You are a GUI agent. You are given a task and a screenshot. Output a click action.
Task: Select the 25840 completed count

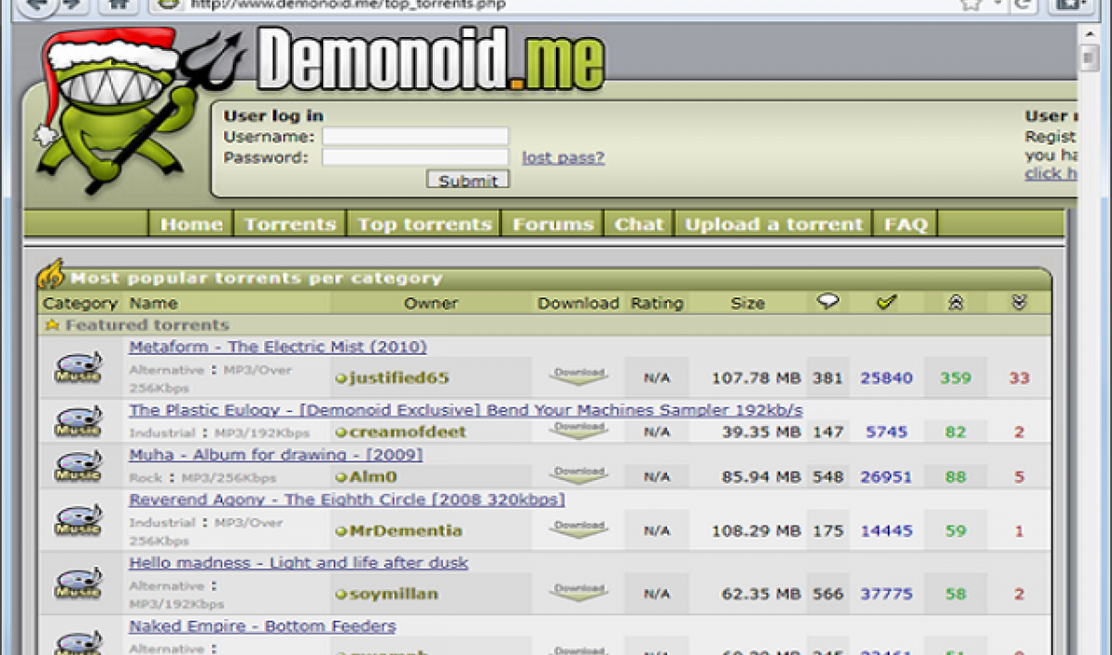tap(886, 378)
